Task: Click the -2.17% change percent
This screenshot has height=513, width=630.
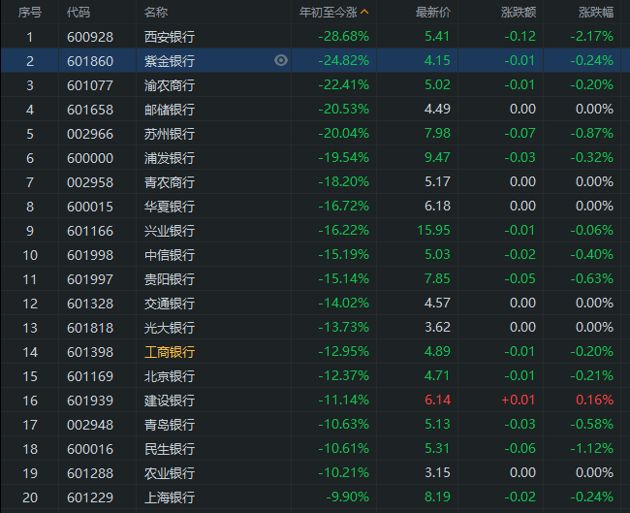Action: pyautogui.click(x=592, y=36)
